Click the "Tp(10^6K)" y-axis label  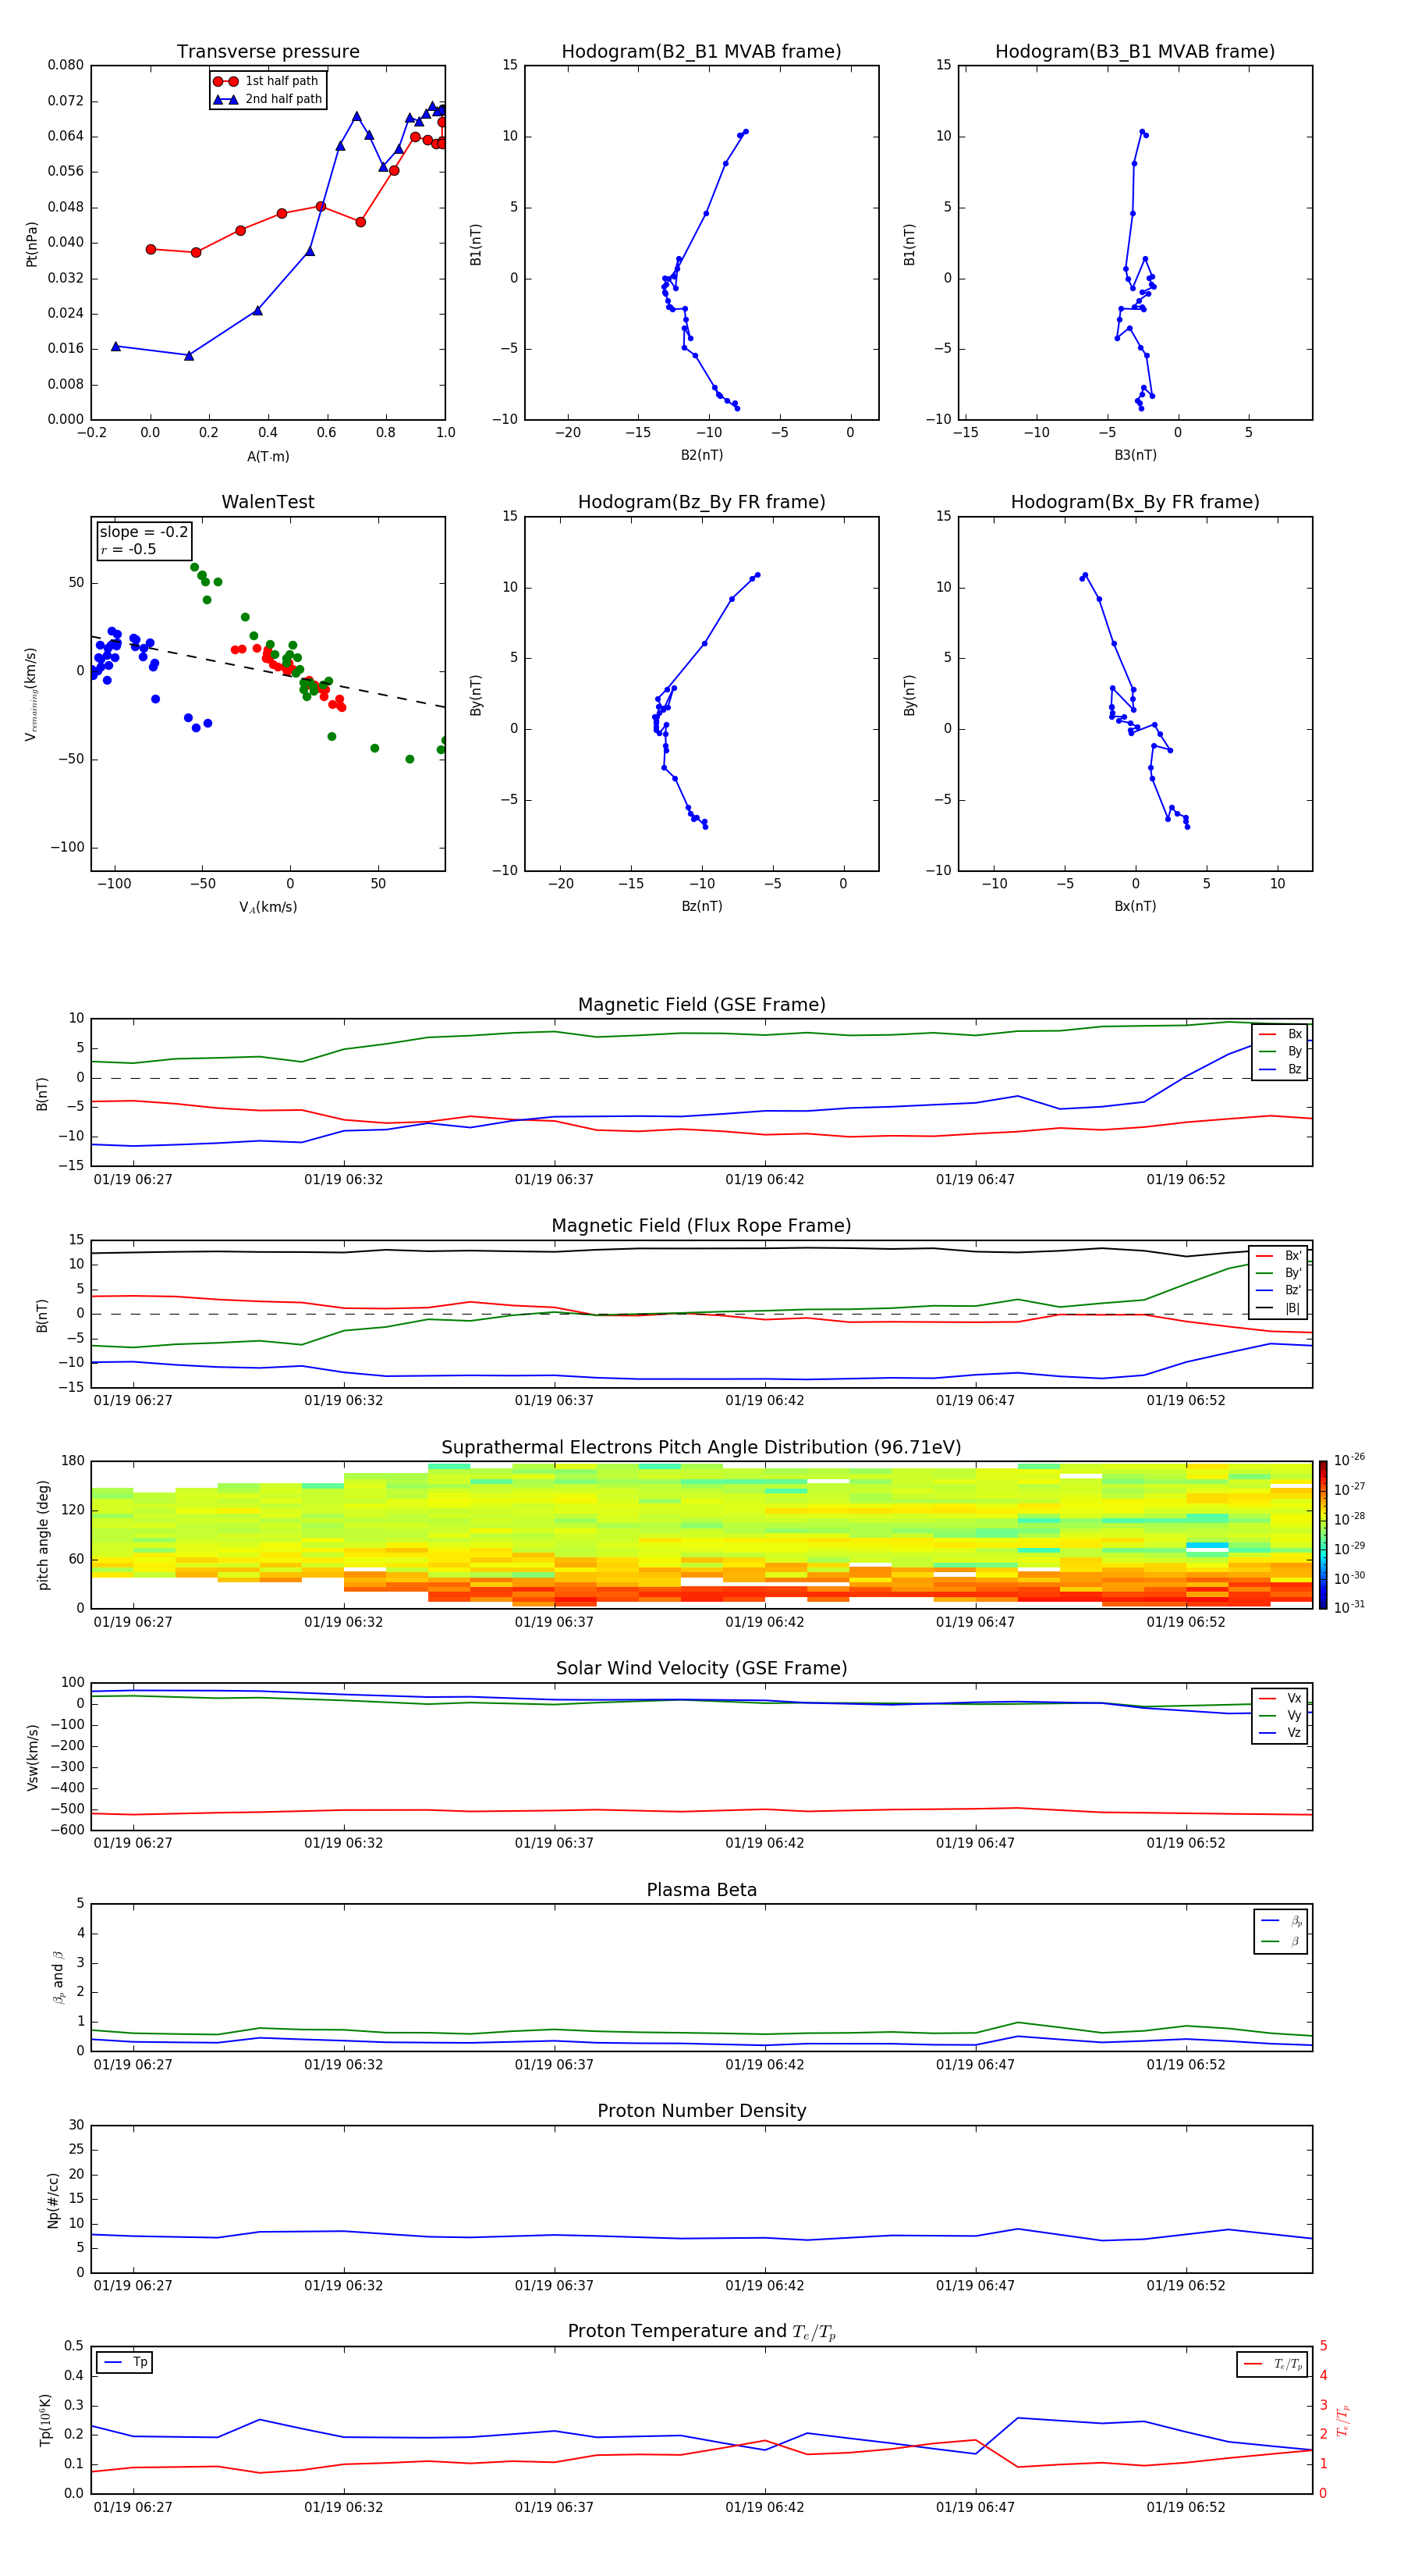point(45,2420)
